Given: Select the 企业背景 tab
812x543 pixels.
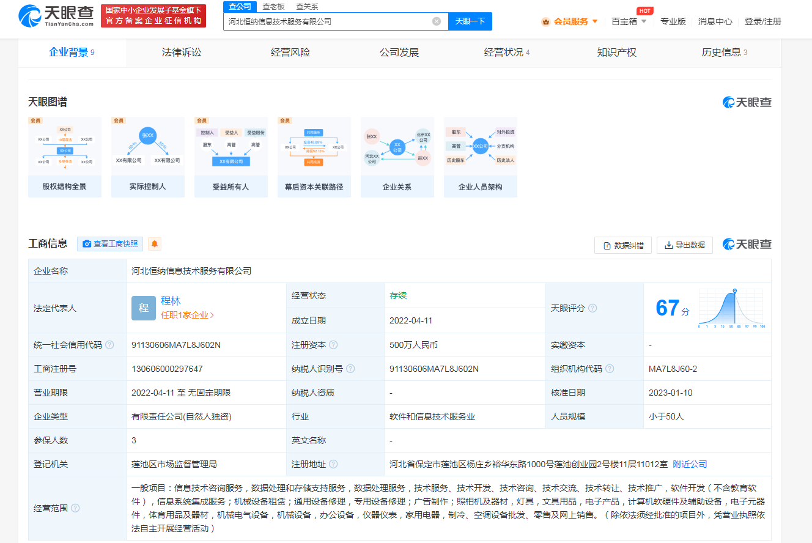Looking at the screenshot, I should click(x=72, y=53).
